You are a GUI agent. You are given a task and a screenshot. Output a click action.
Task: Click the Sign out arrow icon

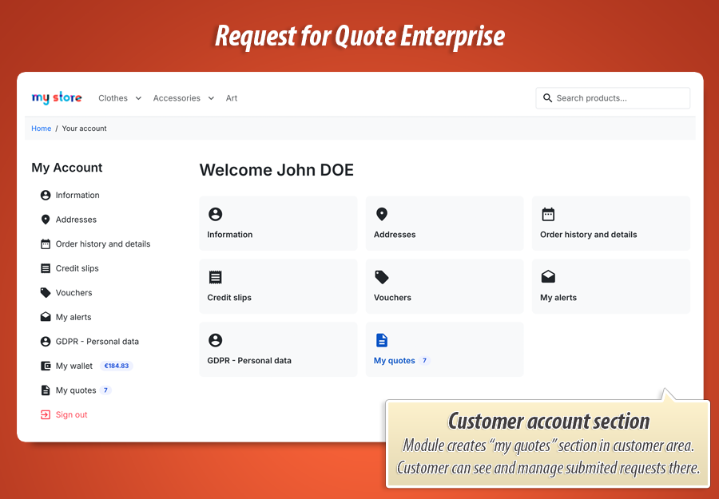tap(46, 414)
